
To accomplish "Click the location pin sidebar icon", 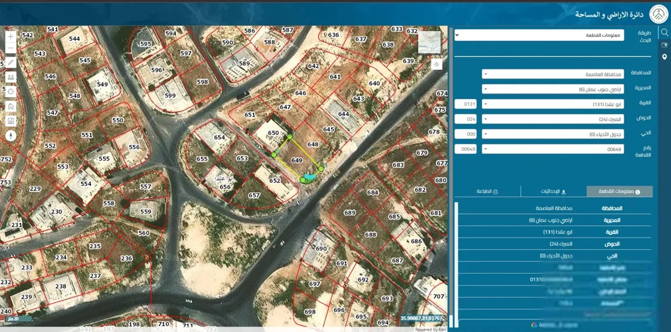I will 664,57.
